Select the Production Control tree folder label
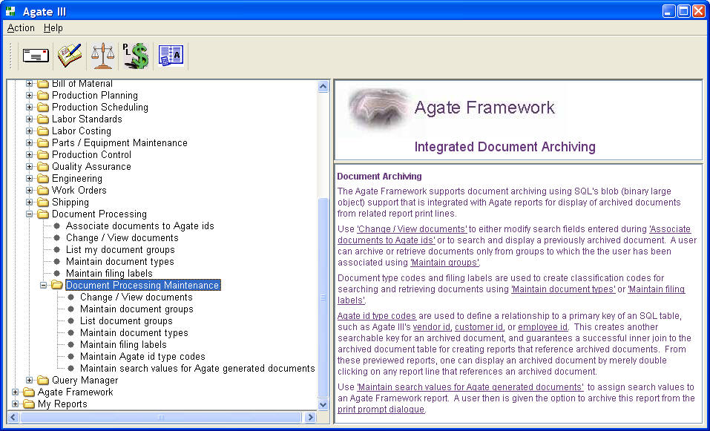Viewport: 710px width, 431px height. (91, 155)
